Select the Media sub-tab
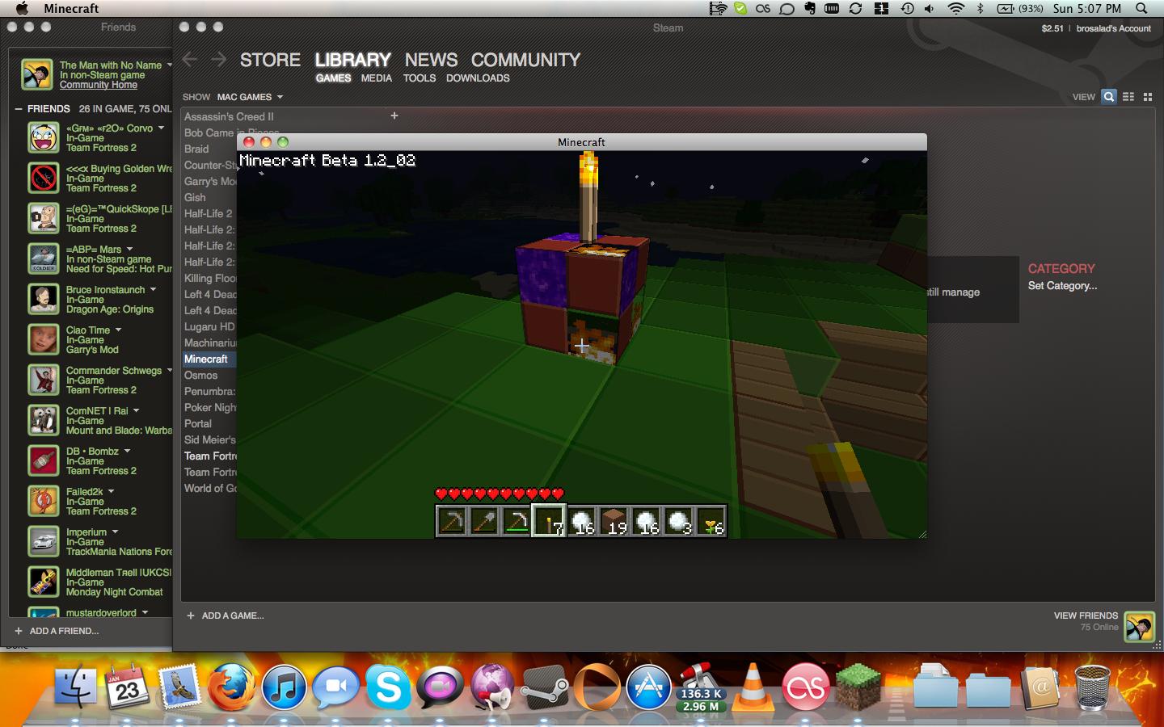 [376, 78]
